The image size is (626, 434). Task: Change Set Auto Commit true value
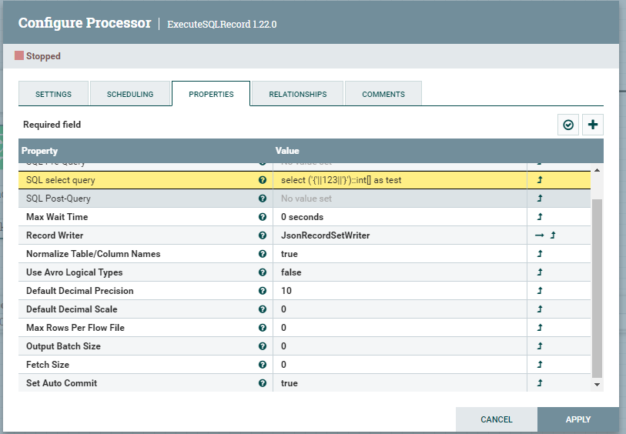click(400, 383)
